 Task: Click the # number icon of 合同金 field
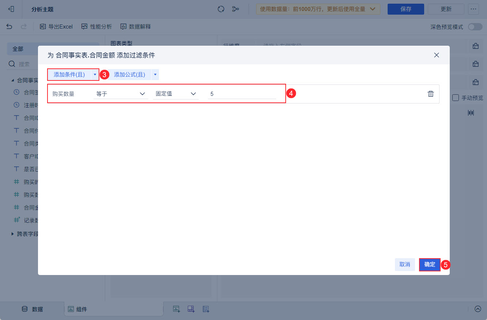click(16, 207)
